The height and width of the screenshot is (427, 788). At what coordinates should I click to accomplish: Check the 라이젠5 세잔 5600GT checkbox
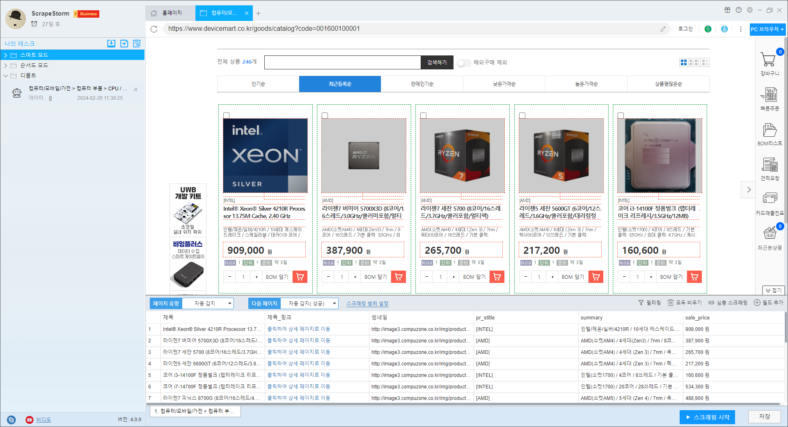point(522,116)
